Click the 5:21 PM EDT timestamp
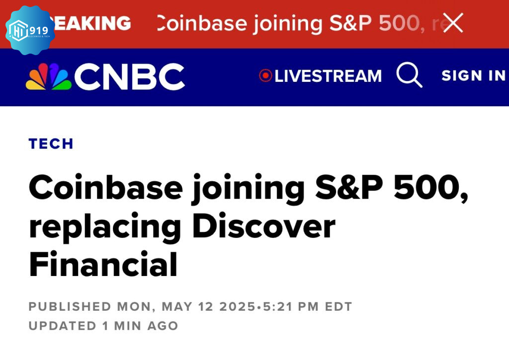Viewport: 509px width, 345px height. 307,306
